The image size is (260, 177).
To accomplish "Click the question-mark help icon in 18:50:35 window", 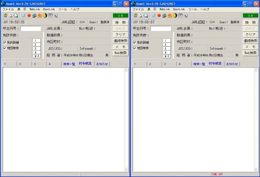I will click(x=5, y=16).
